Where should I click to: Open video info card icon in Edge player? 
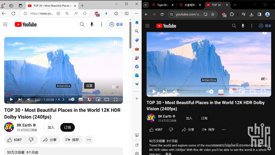[115, 43]
